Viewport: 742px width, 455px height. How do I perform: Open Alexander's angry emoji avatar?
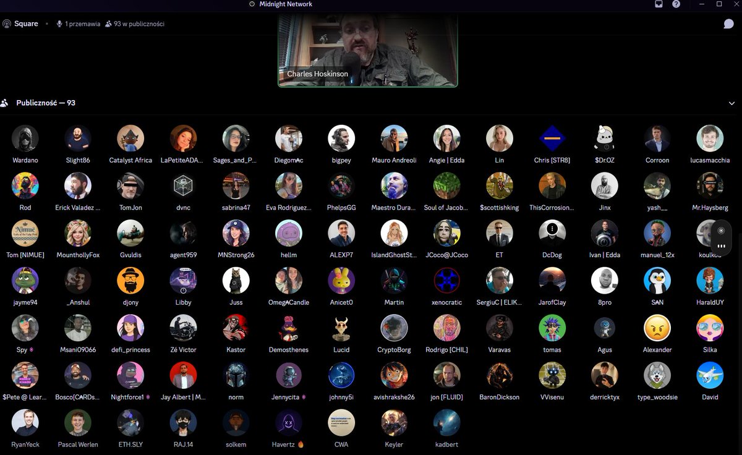click(657, 328)
